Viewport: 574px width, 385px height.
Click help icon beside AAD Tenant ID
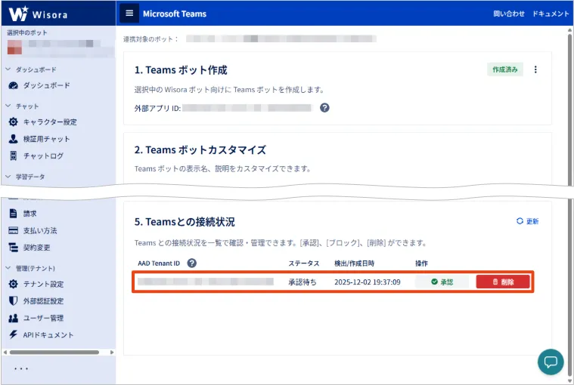(x=192, y=263)
